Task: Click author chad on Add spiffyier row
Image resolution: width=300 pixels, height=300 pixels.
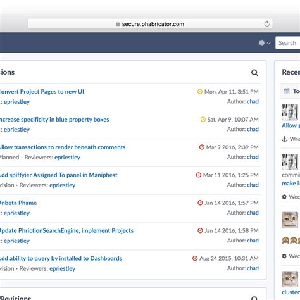Action: point(253,185)
